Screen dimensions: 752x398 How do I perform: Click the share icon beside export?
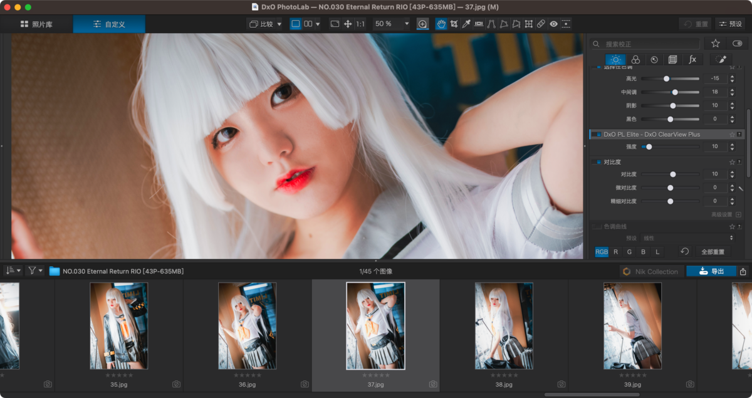[x=743, y=271]
